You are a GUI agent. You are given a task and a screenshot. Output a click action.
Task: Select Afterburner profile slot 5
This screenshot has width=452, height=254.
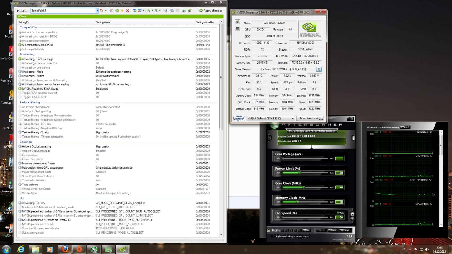coord(300,231)
